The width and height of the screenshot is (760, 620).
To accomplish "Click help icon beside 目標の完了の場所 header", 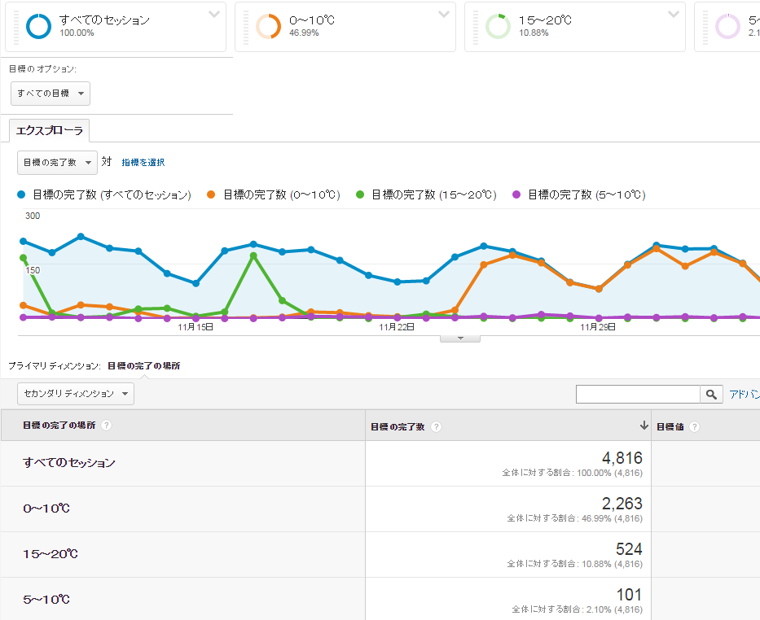I will pos(107,426).
